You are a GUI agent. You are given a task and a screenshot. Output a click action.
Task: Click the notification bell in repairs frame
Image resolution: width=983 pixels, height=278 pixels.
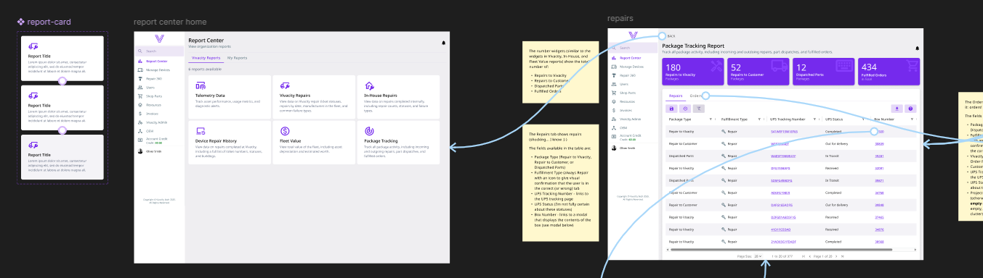click(x=917, y=48)
